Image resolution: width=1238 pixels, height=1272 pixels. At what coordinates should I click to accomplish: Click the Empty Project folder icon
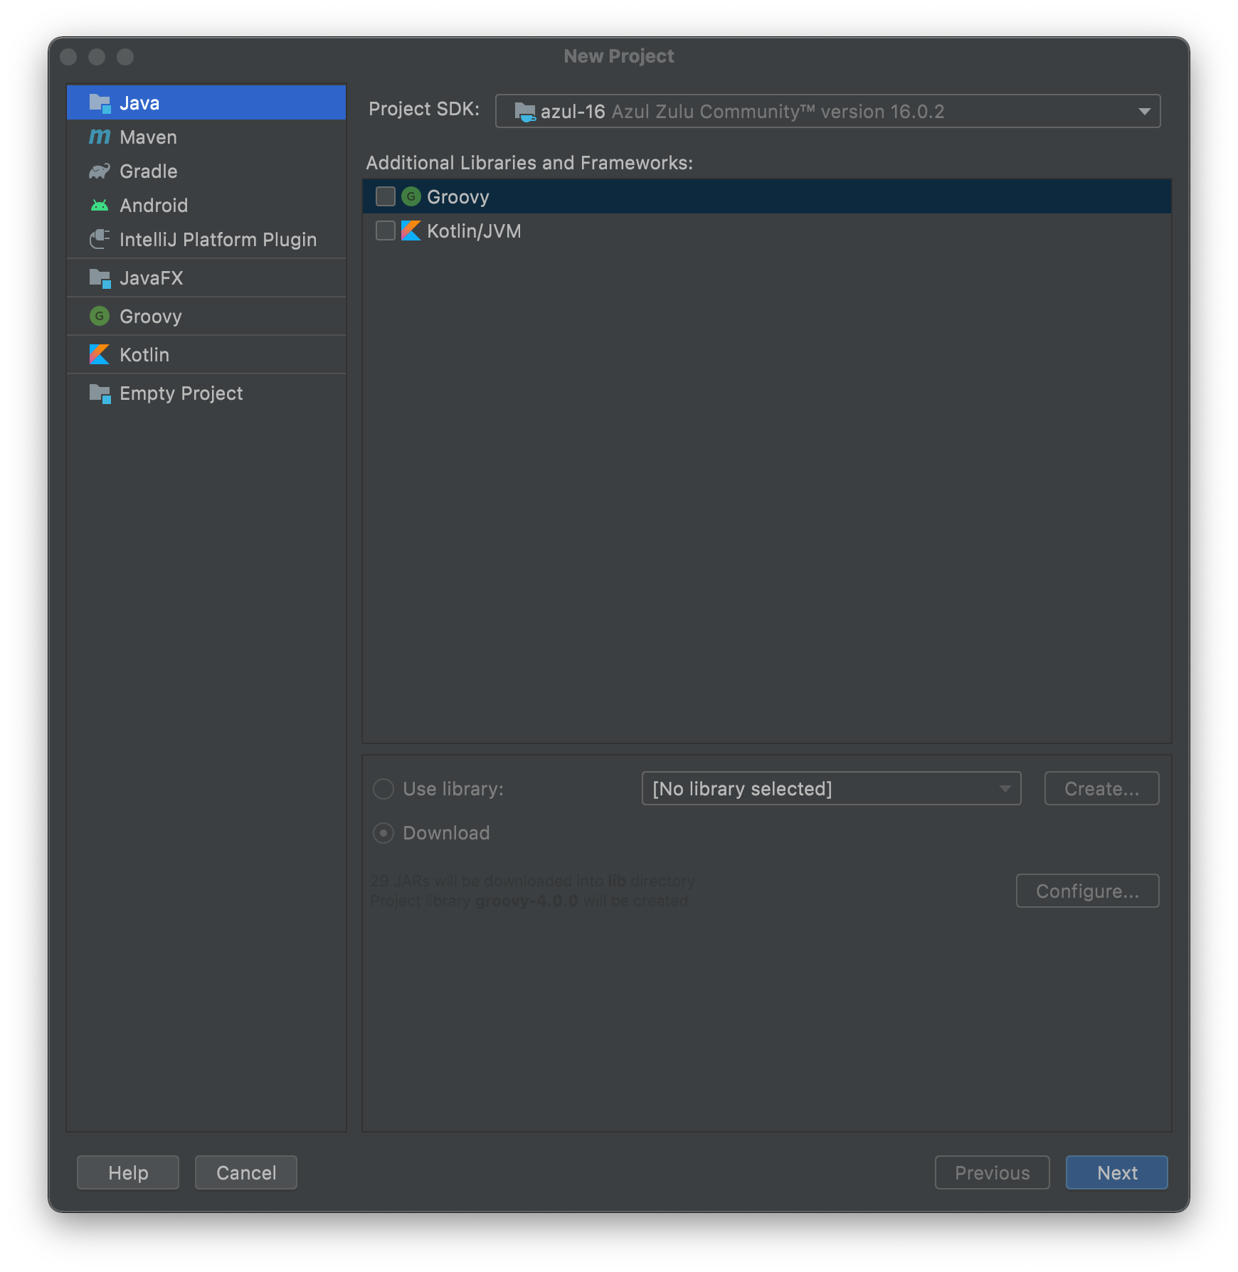[100, 393]
